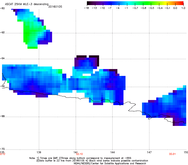Click the colorbar label -0.4
Viewport: 188px width, 165px height.
(160, 8)
